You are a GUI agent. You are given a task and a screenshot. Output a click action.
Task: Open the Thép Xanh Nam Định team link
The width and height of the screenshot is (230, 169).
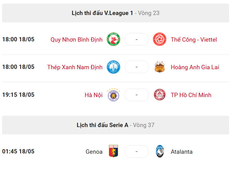(75, 67)
